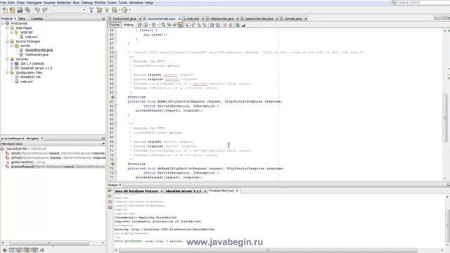The width and height of the screenshot is (450, 253).
Task: Collapse the FirstServlet project node
Action: click(x=3, y=23)
